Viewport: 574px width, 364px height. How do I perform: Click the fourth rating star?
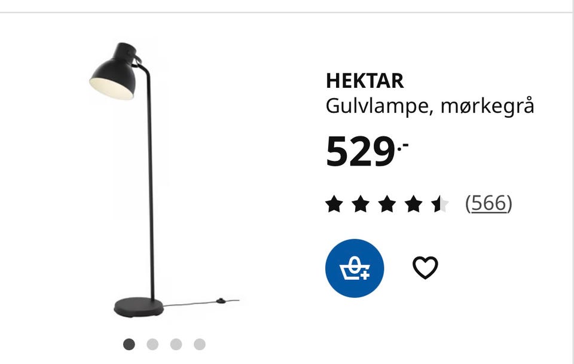(x=414, y=204)
